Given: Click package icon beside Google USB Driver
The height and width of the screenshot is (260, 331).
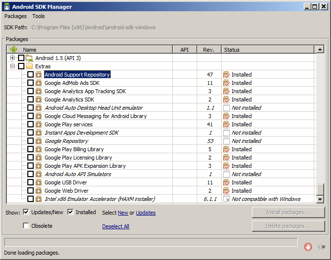Looking at the screenshot, I should pyautogui.click(x=39, y=182).
